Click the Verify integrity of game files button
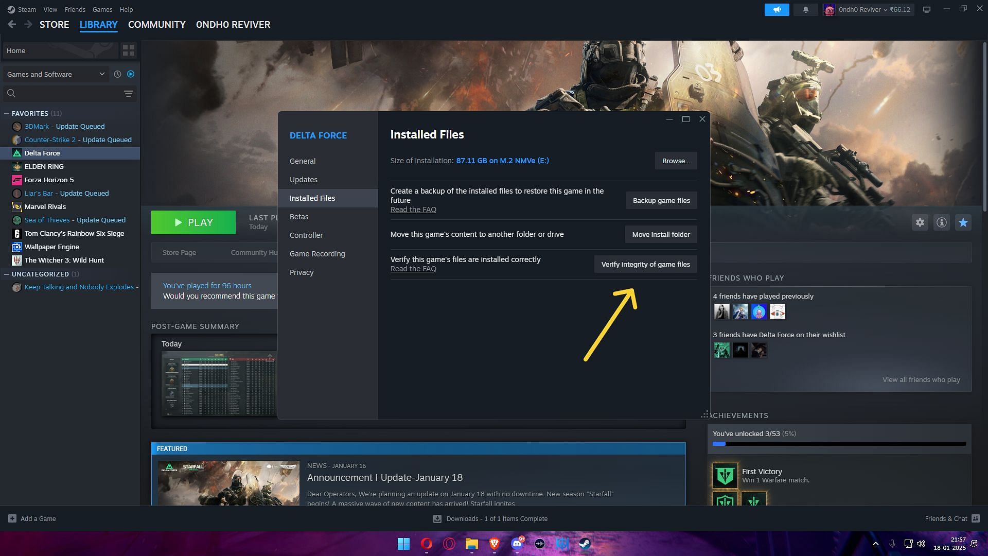 click(x=645, y=264)
